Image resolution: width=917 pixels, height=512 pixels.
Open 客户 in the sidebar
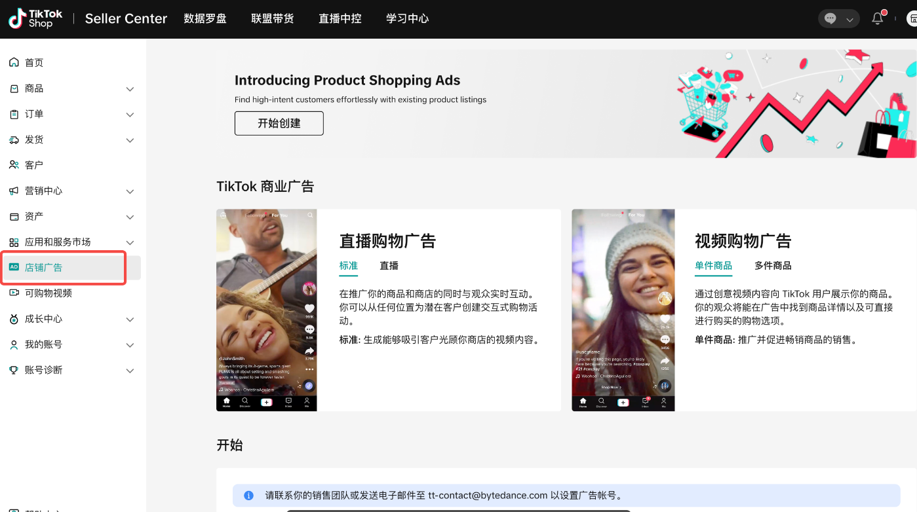[34, 165]
